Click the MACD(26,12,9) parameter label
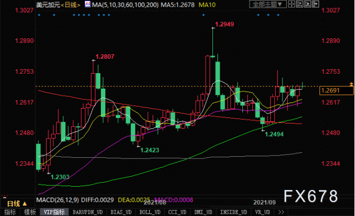 click(58, 200)
